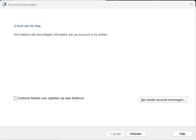Image resolution: width=196 pixels, height=140 pixels.
Task: Close the Account toevoegen dialog
Action: [191, 4]
